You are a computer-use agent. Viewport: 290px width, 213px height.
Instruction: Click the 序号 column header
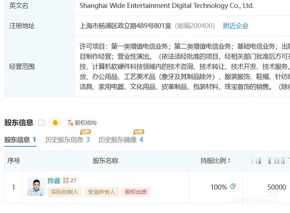14,161
